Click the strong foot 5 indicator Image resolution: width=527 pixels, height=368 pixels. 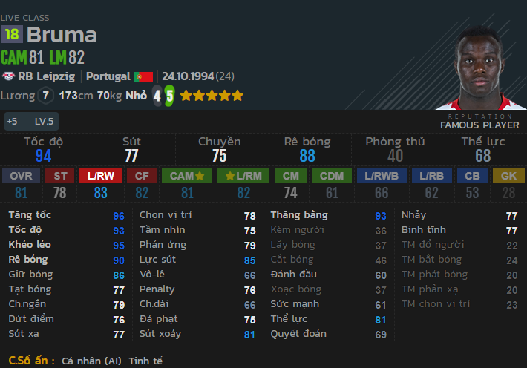[x=169, y=96]
